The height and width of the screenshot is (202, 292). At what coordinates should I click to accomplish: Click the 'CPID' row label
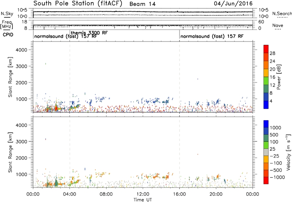click(8, 35)
